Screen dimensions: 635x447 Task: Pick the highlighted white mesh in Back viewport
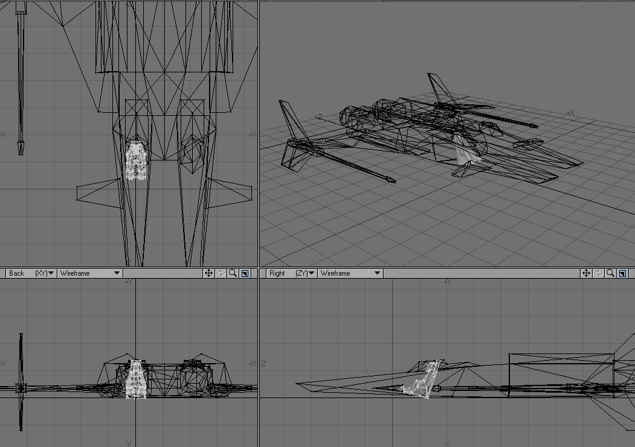pos(136,379)
